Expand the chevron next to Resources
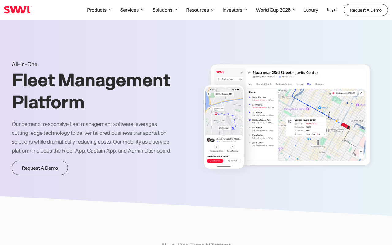Image resolution: width=392 pixels, height=245 pixels. pyautogui.click(x=212, y=10)
